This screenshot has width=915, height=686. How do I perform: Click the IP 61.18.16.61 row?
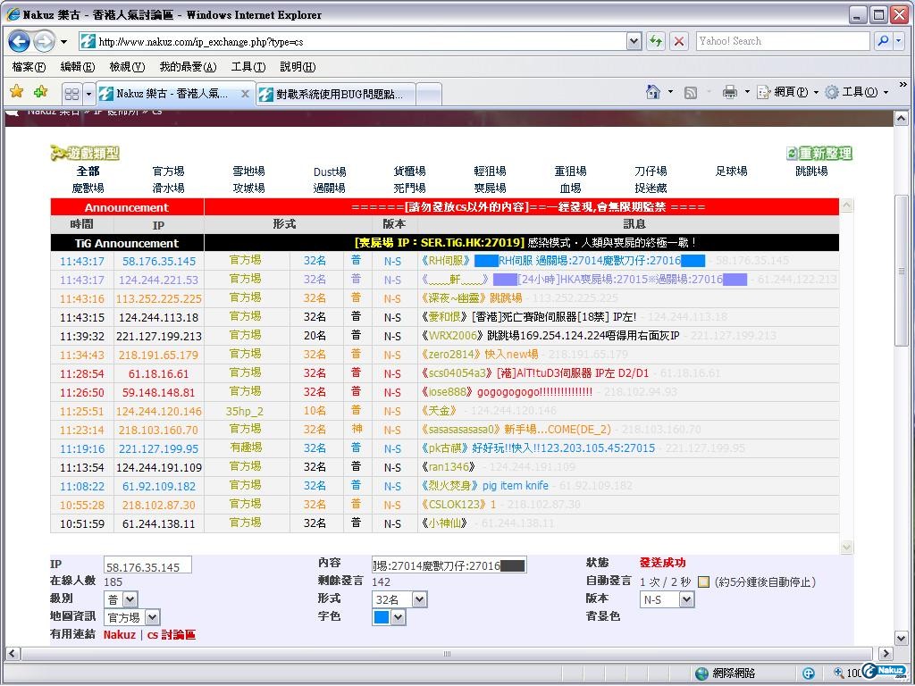pyautogui.click(x=445, y=373)
